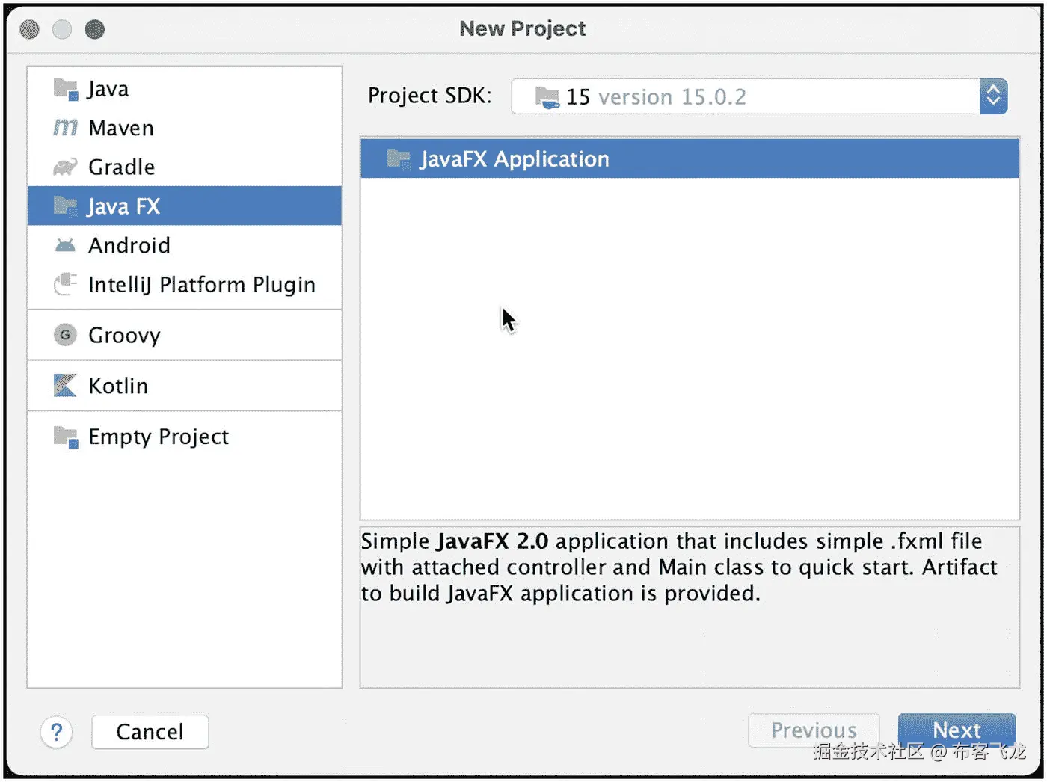Select the Gradle project type

tap(122, 167)
